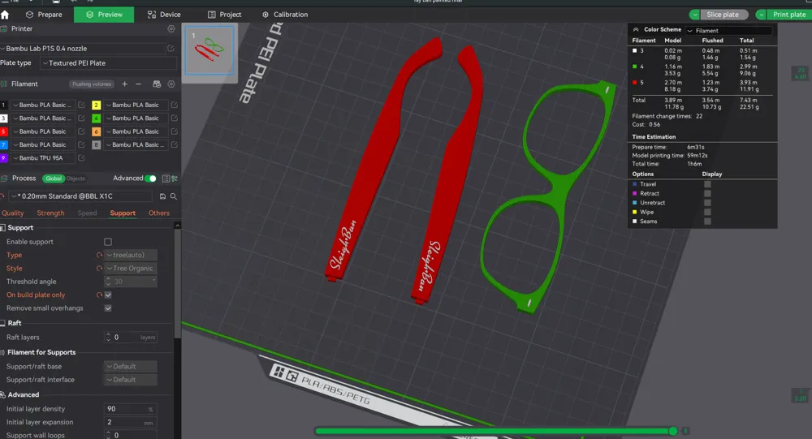
Task: Open Flushing volumes settings
Action: pyautogui.click(x=92, y=84)
